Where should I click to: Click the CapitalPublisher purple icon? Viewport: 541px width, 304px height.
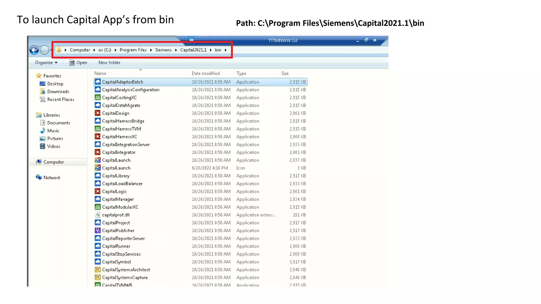click(x=98, y=230)
